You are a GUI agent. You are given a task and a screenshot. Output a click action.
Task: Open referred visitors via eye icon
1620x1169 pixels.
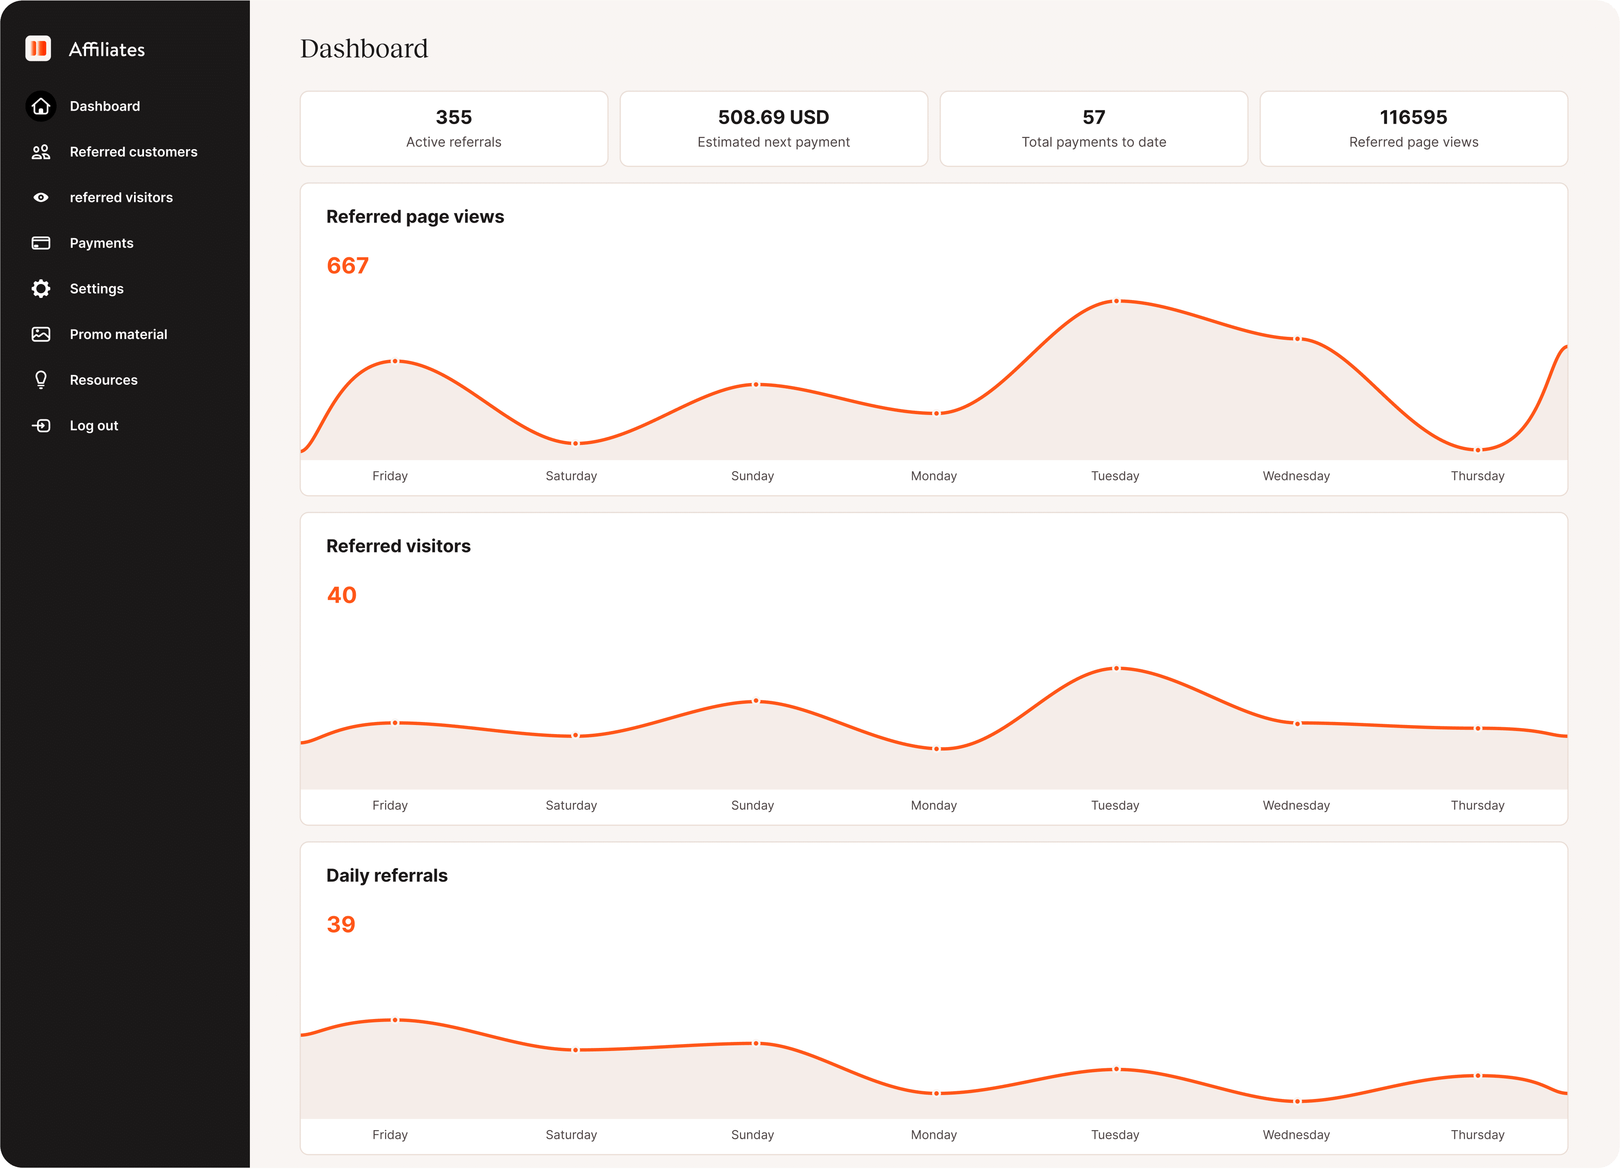click(x=41, y=197)
